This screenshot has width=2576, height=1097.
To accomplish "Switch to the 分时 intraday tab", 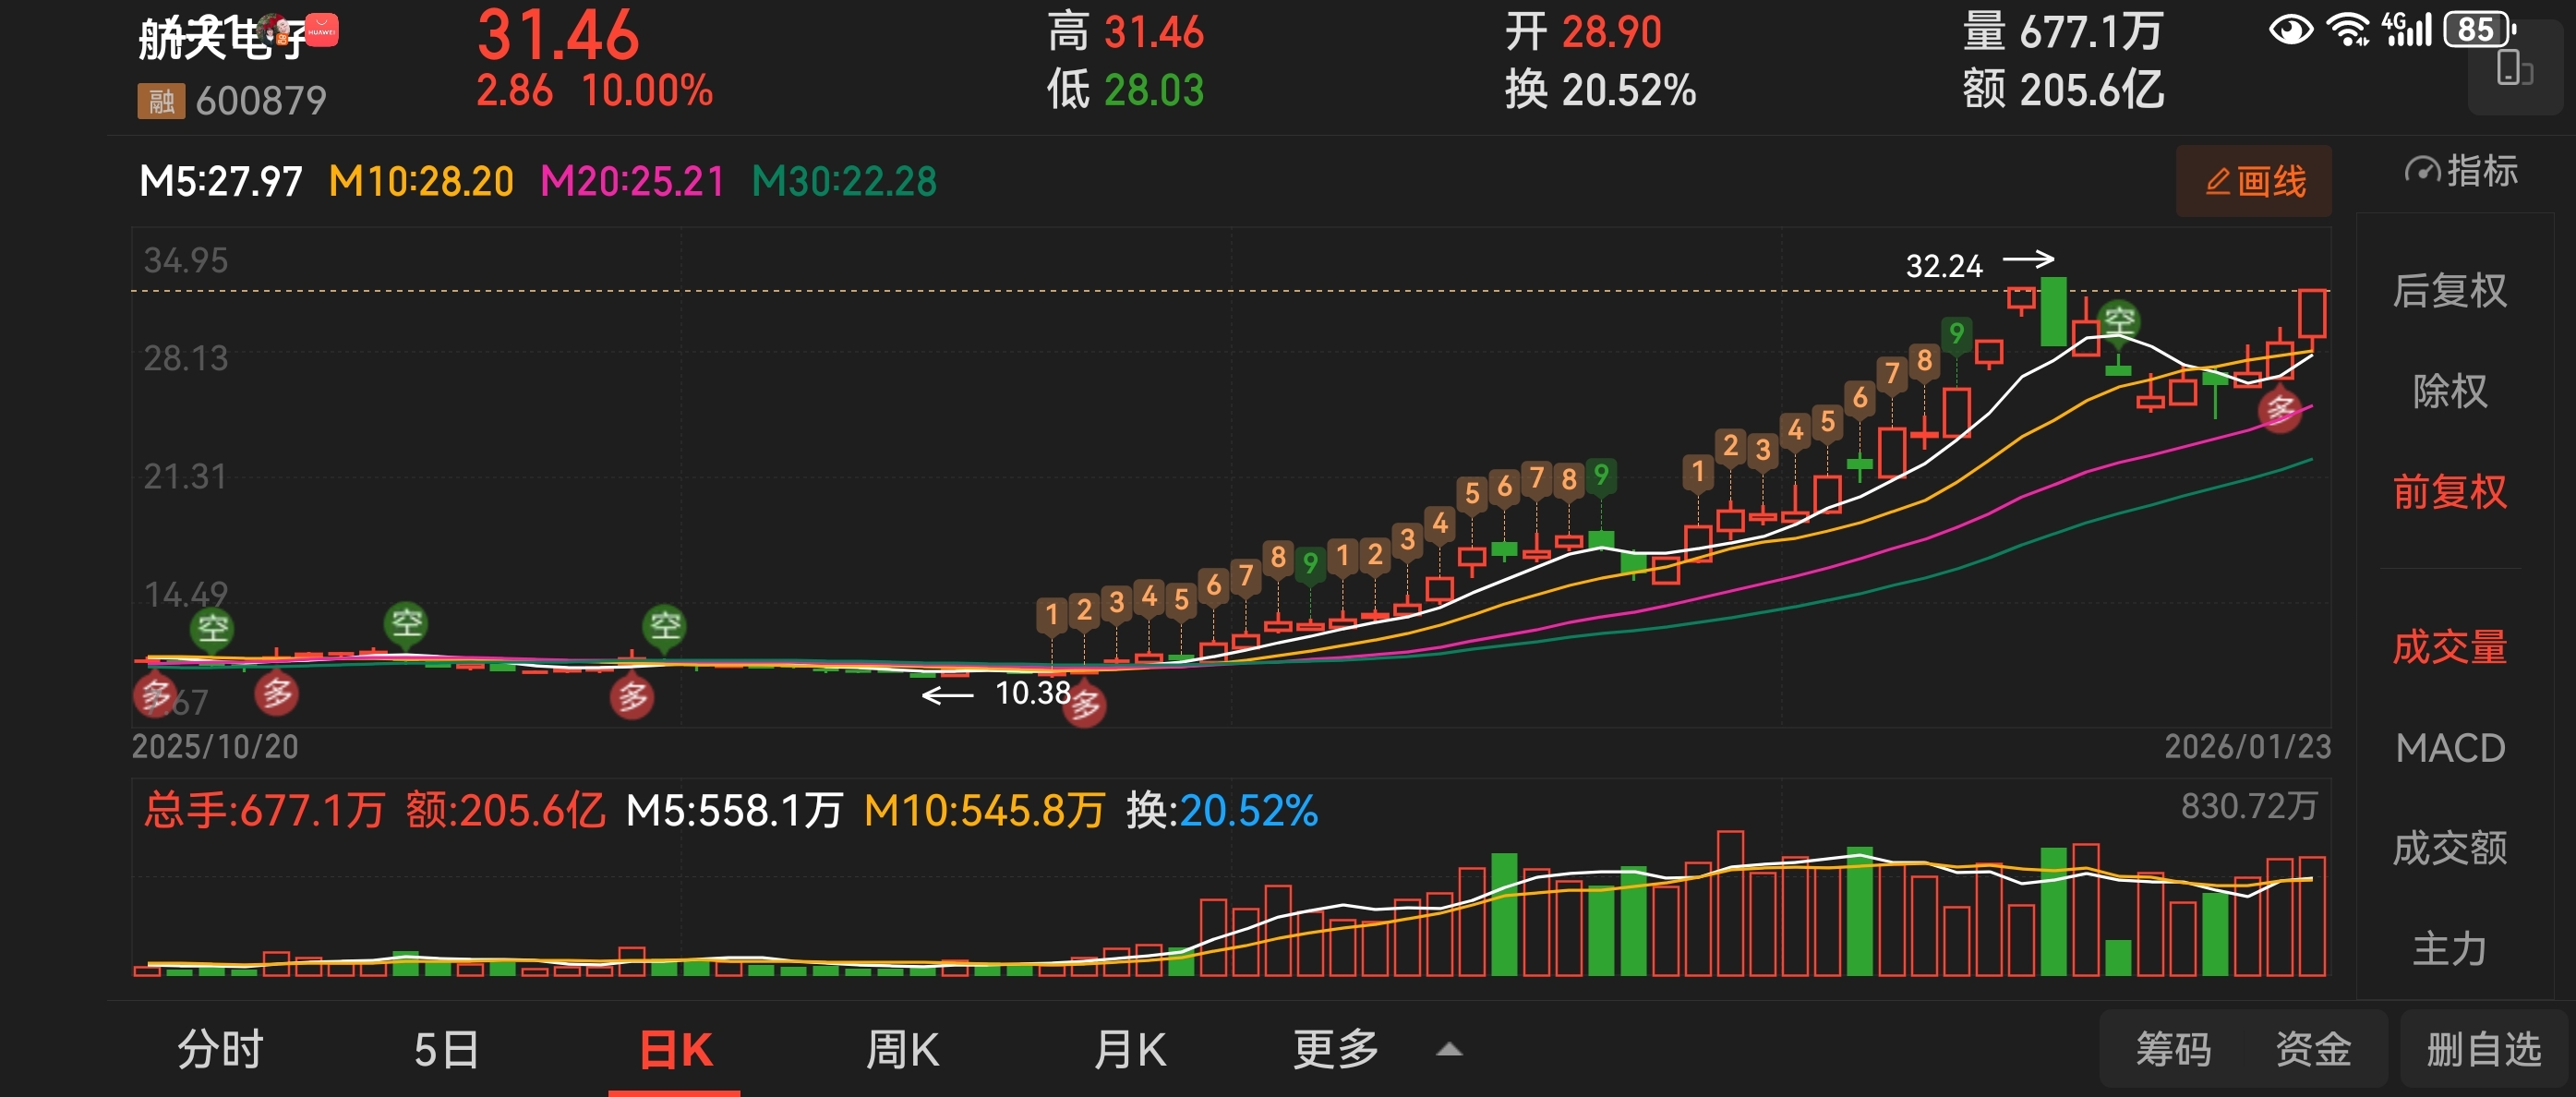I will (220, 1050).
